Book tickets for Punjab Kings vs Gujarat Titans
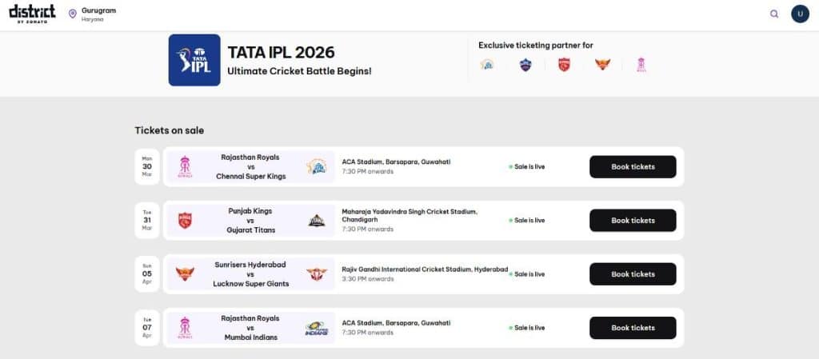819x359 pixels. (x=633, y=221)
